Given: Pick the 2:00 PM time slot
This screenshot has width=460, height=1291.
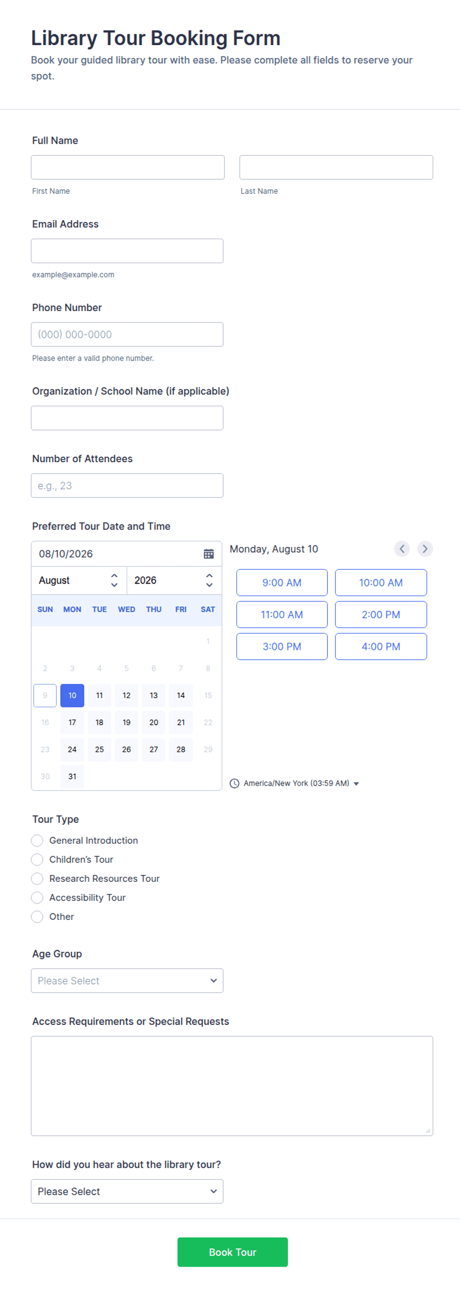Looking at the screenshot, I should pyautogui.click(x=381, y=614).
